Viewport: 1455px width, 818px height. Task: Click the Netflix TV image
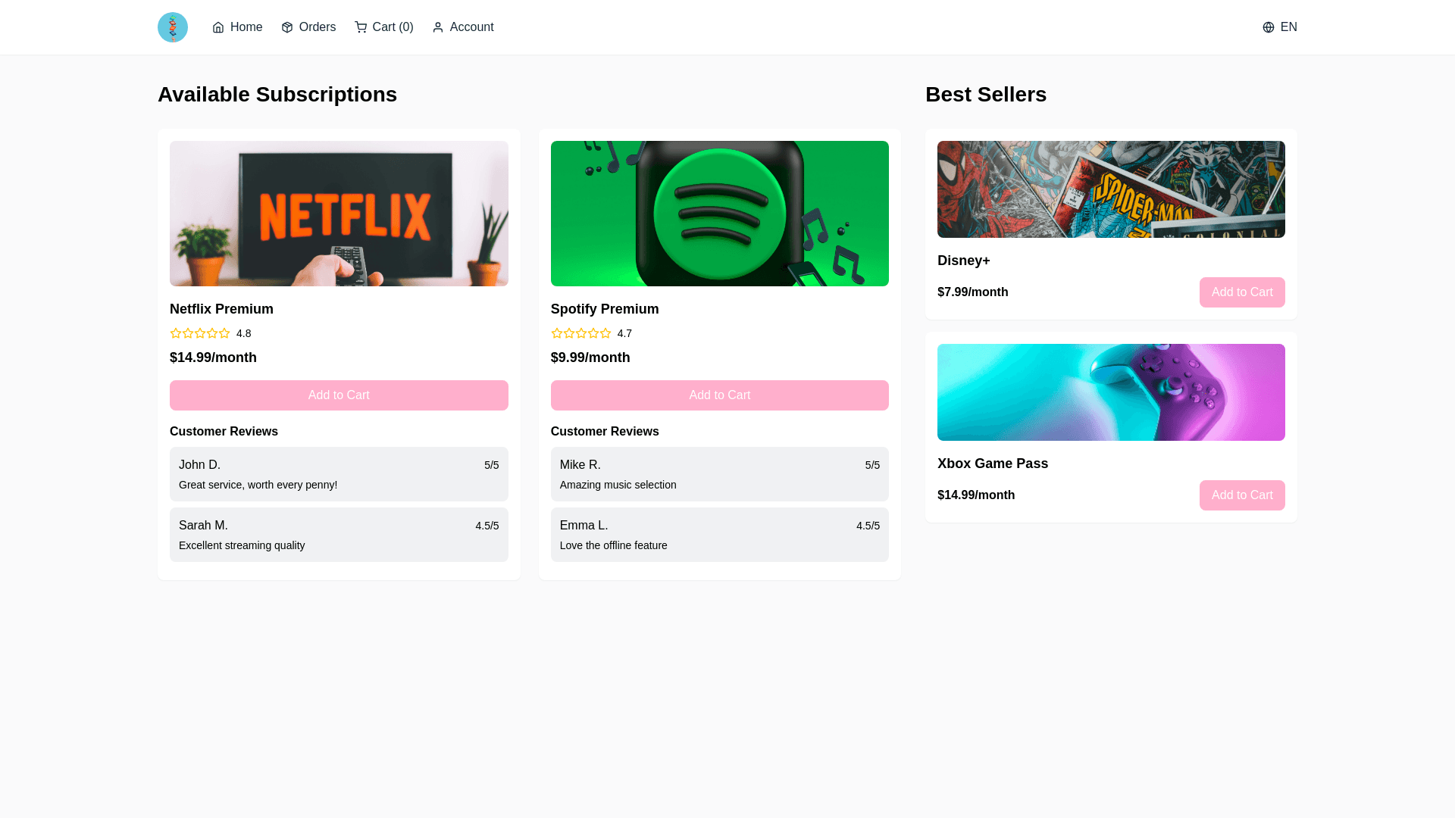click(x=339, y=214)
